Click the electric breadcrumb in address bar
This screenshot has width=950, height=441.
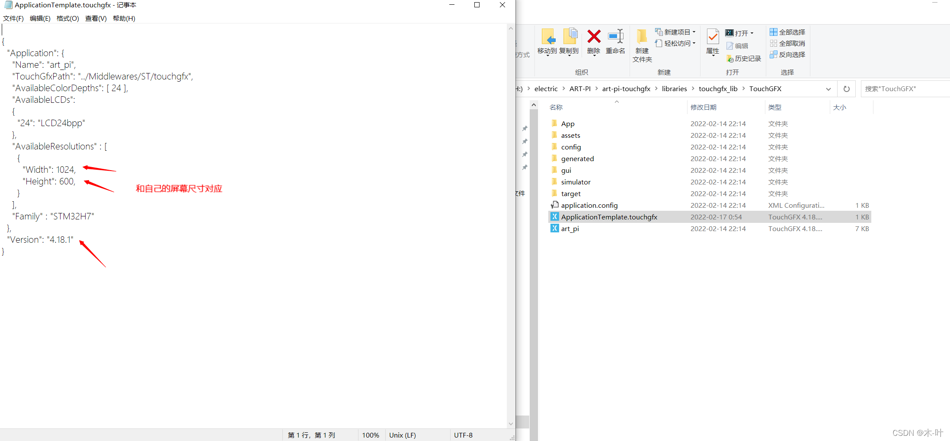click(x=546, y=89)
